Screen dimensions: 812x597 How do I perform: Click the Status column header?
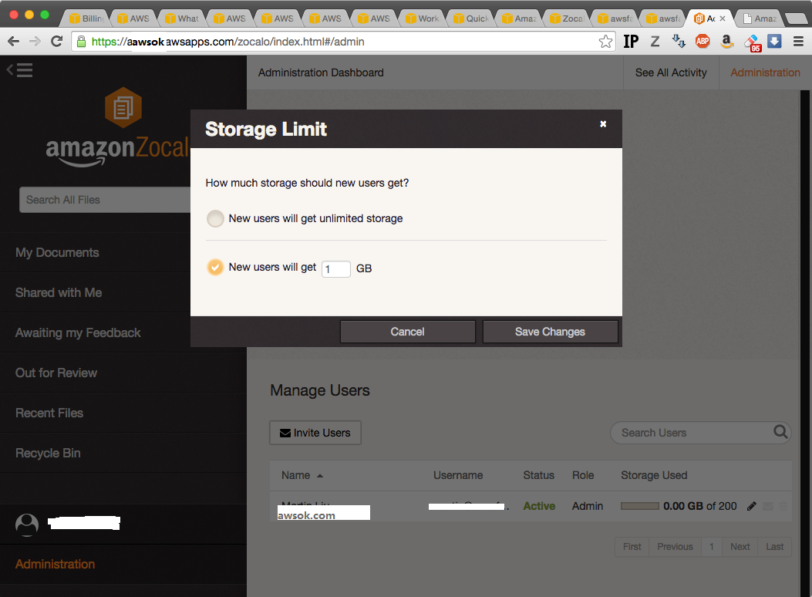point(538,475)
